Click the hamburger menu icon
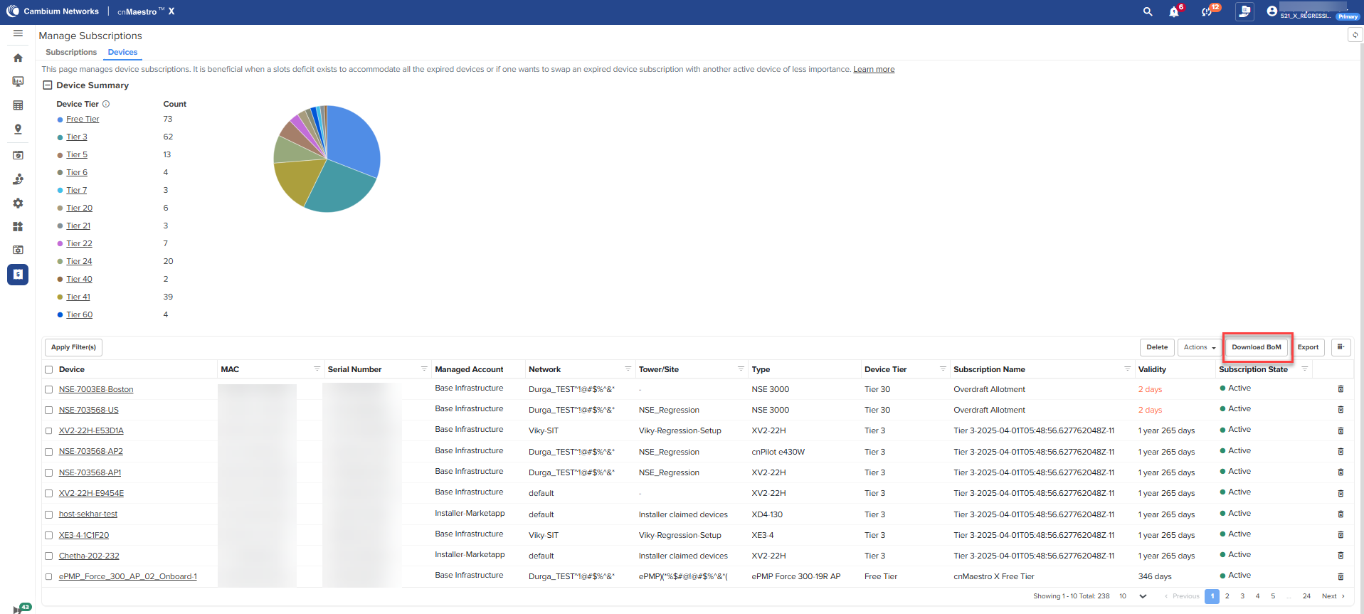 click(18, 33)
